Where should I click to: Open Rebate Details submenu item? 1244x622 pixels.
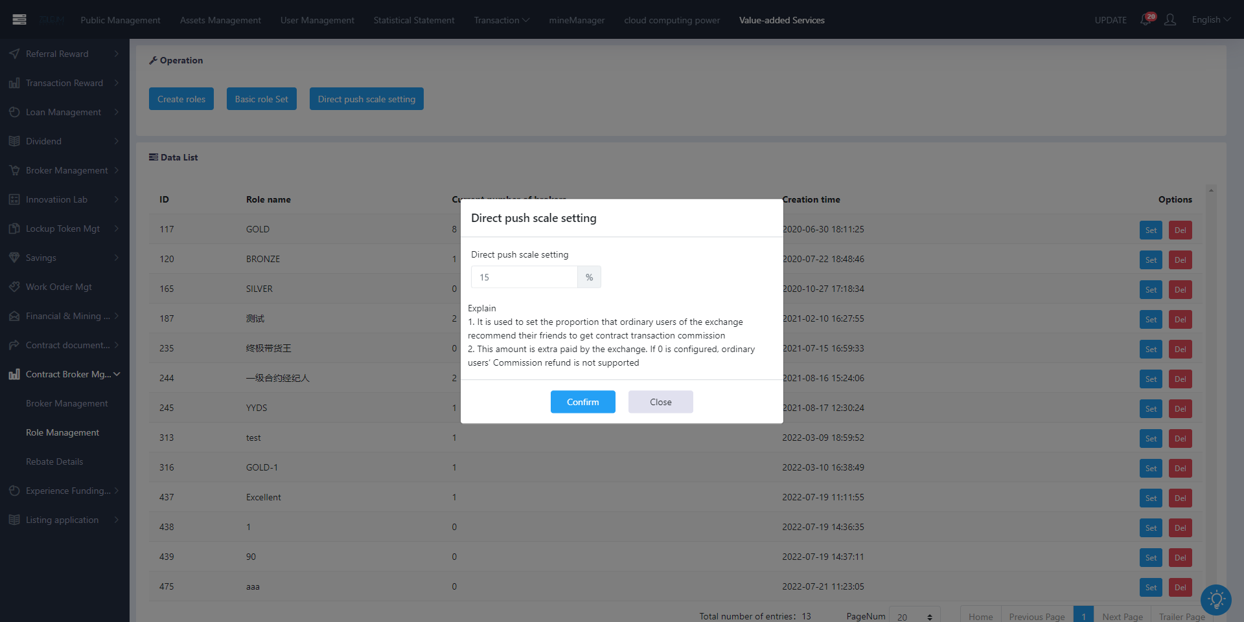click(x=54, y=461)
